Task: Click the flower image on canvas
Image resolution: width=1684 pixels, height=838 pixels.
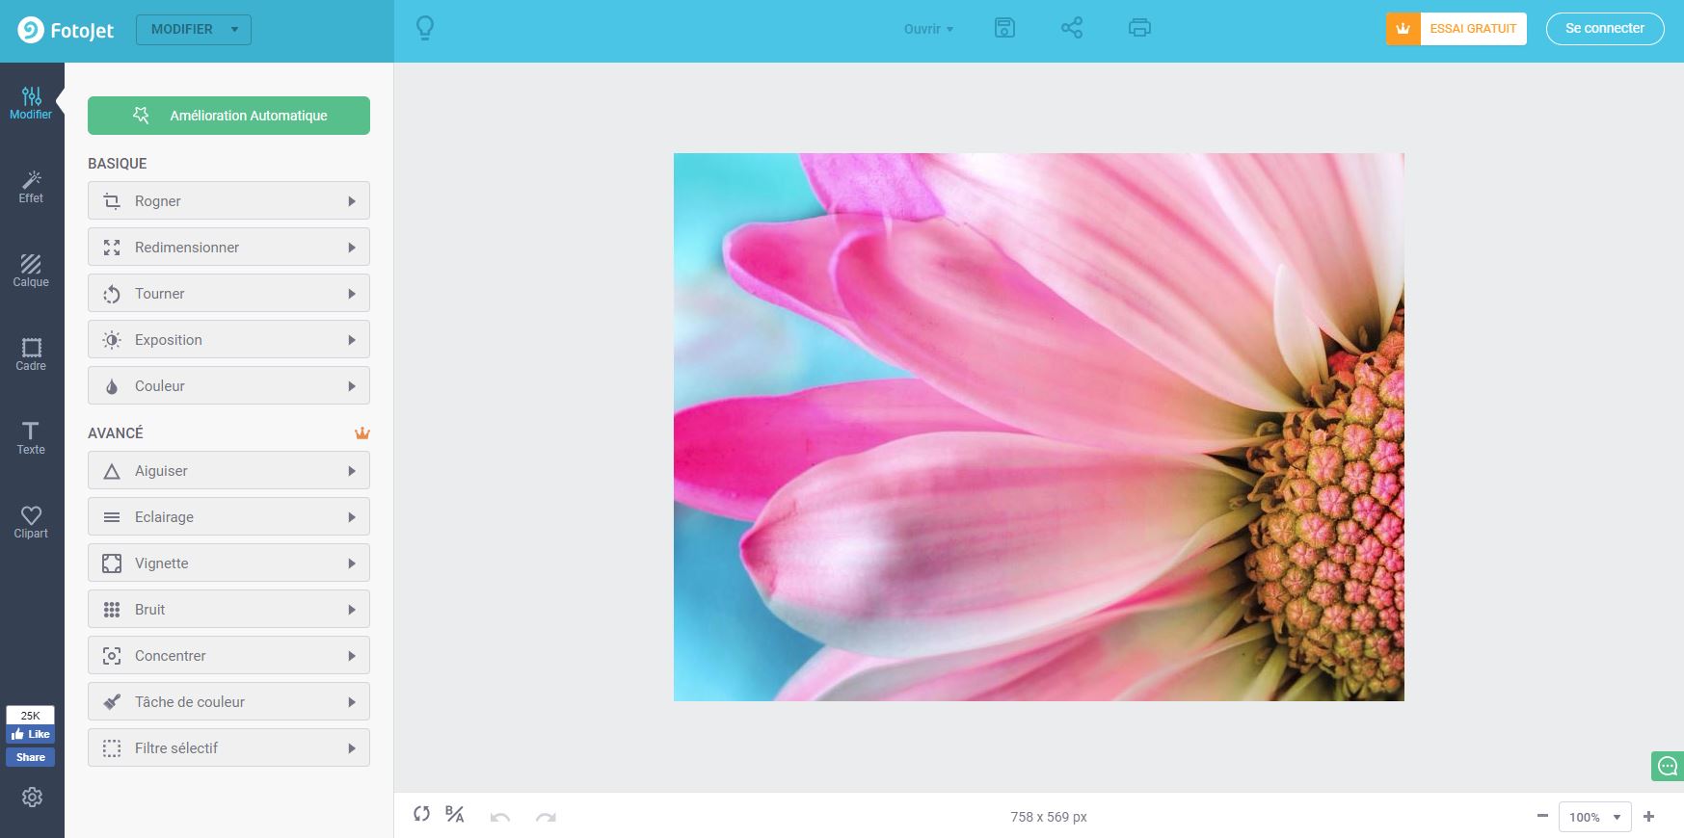Action: coord(1038,427)
